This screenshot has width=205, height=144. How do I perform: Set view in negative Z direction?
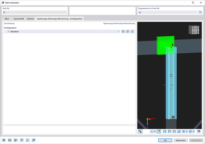pos(179,131)
